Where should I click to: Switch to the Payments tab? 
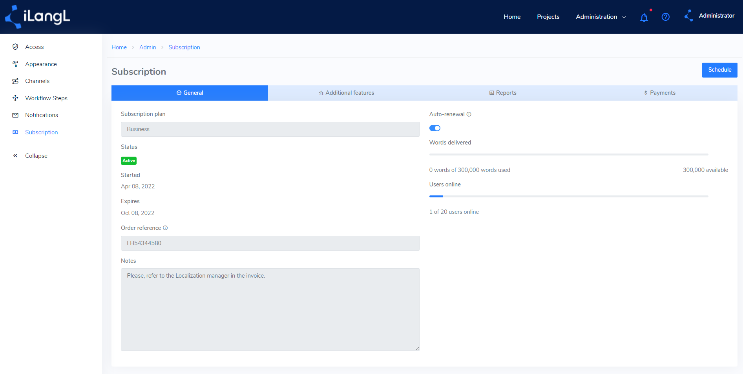(659, 93)
